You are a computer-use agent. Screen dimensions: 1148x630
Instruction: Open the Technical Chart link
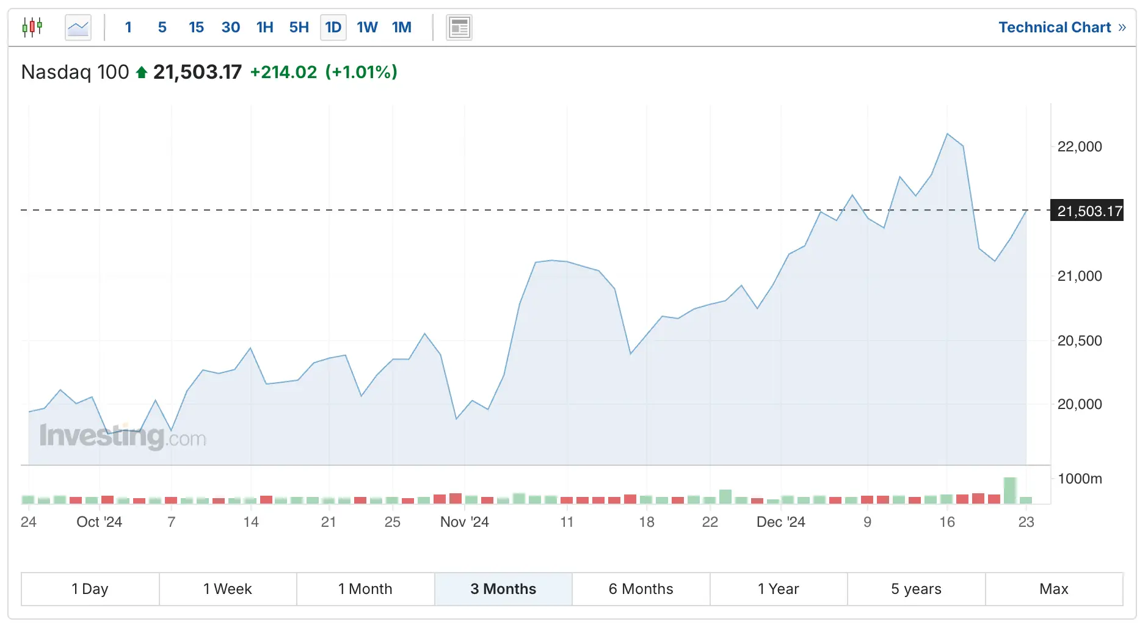[1062, 27]
